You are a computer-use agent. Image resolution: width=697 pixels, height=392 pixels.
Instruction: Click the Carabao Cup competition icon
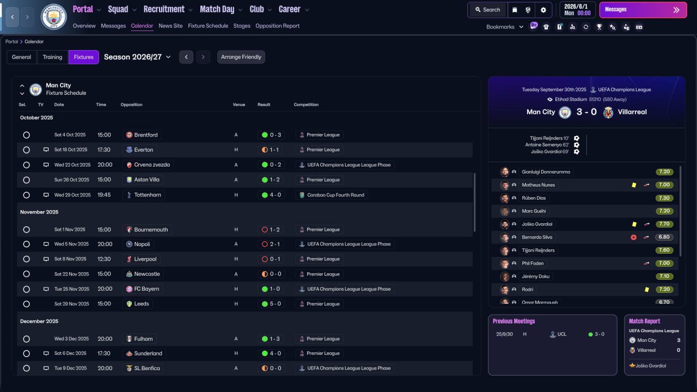click(302, 195)
